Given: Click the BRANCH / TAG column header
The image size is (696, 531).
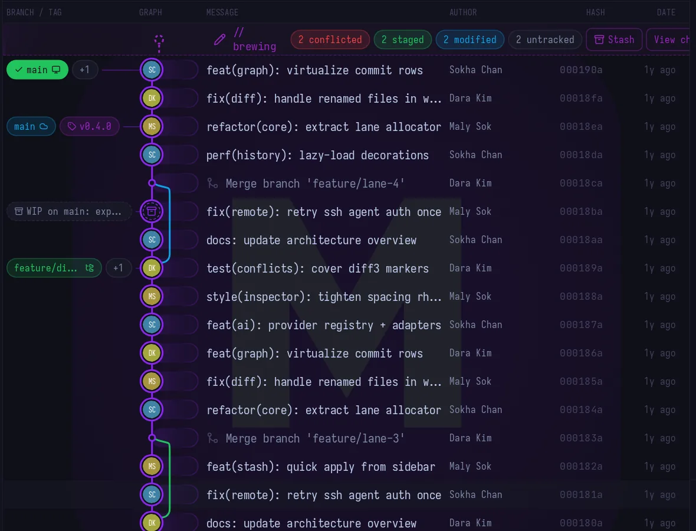Looking at the screenshot, I should click(34, 12).
